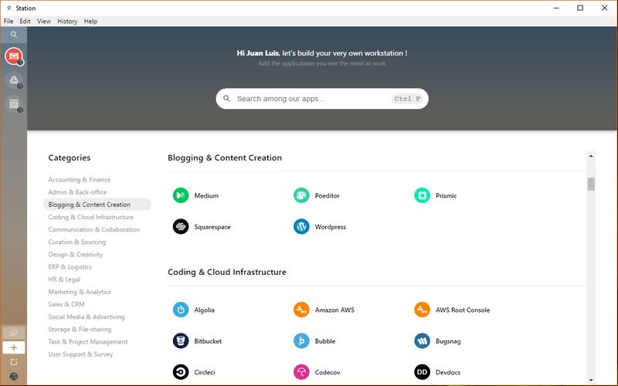Switch to Gmail in the dock
The width and height of the screenshot is (618, 386).
pos(14,56)
